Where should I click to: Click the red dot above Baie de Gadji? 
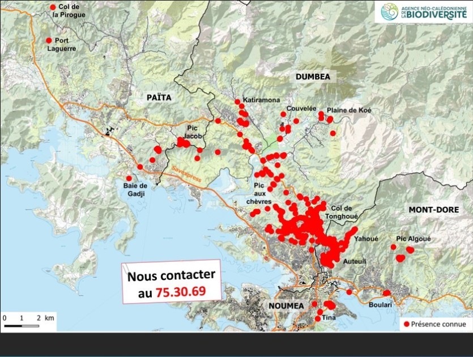140,167
